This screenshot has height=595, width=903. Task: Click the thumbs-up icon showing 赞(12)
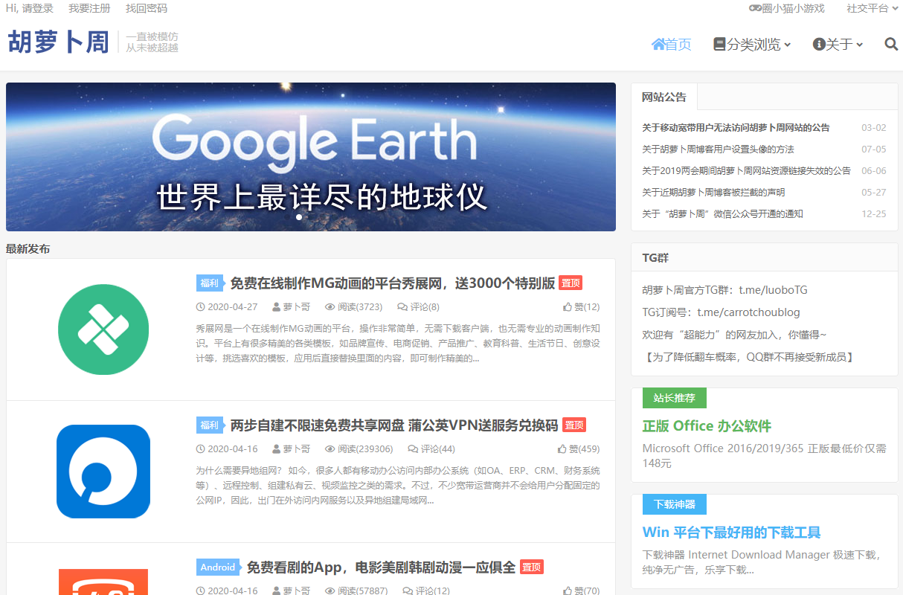(x=568, y=306)
